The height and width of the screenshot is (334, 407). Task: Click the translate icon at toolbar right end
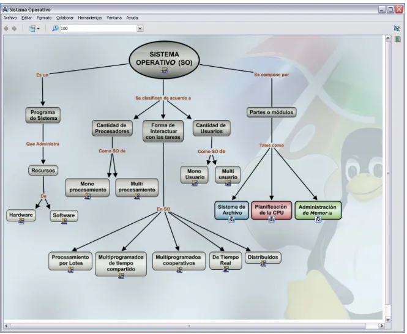point(397,28)
